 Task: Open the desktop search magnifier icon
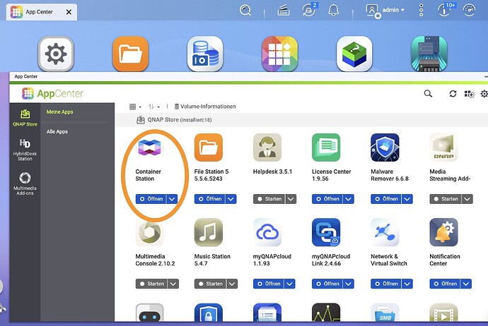(x=245, y=11)
